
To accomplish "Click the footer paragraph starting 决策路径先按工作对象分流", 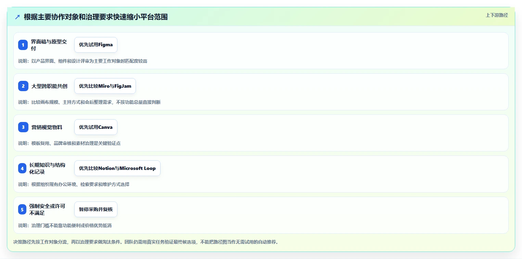I will pos(146,242).
